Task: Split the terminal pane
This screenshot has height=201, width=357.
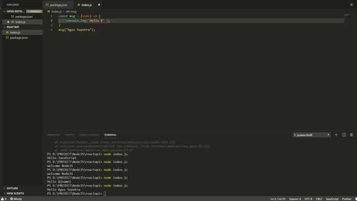Action: [344, 135]
